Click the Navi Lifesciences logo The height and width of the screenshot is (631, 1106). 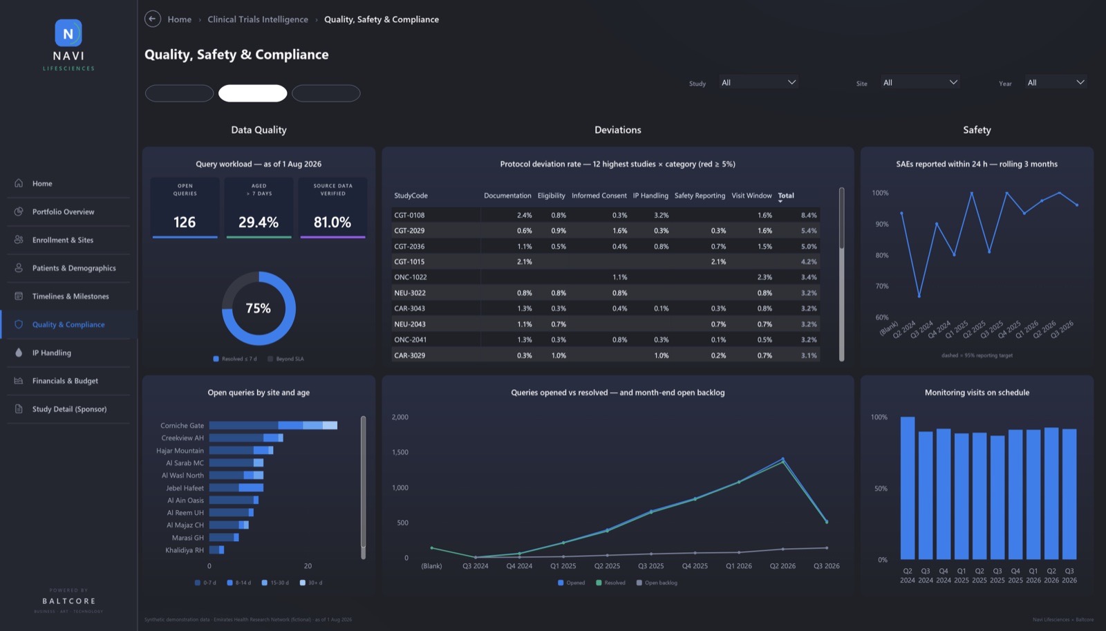point(68,45)
